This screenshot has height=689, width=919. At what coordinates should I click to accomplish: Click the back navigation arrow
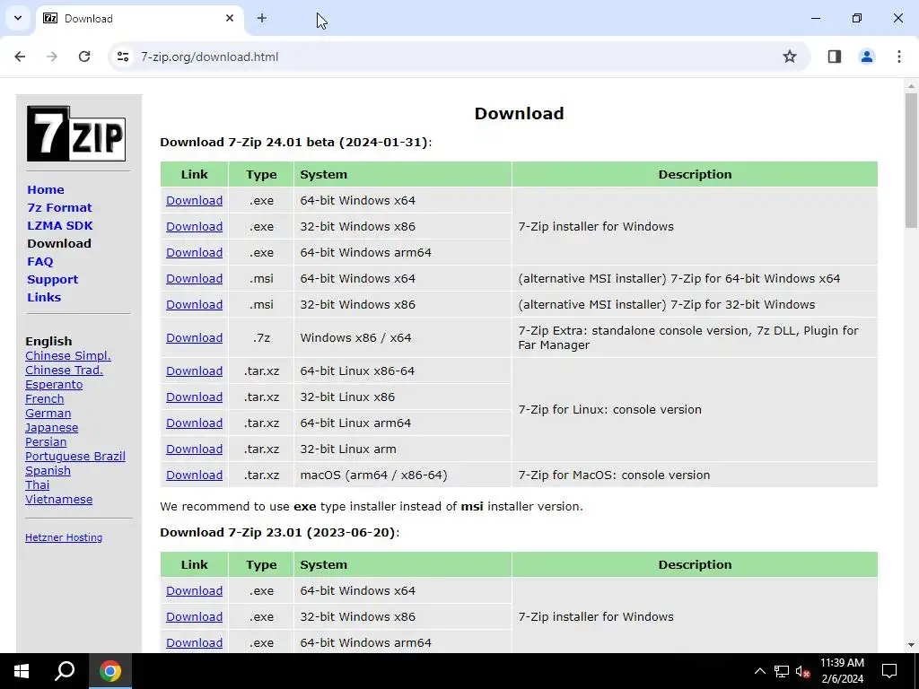[x=20, y=57]
